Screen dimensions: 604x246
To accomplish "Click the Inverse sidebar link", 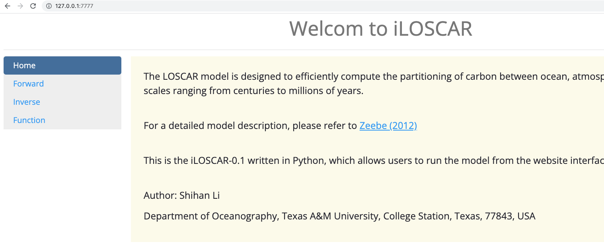I will (x=26, y=102).
